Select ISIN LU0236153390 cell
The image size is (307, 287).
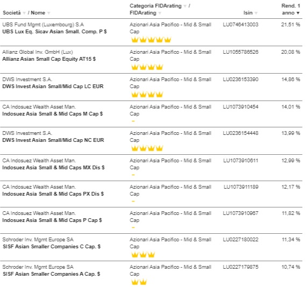240,80
